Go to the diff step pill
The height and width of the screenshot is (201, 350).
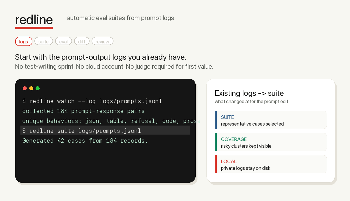[82, 41]
